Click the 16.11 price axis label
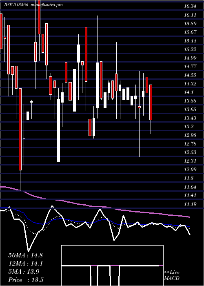Screen dimensions: 204x286 coord(190,15)
